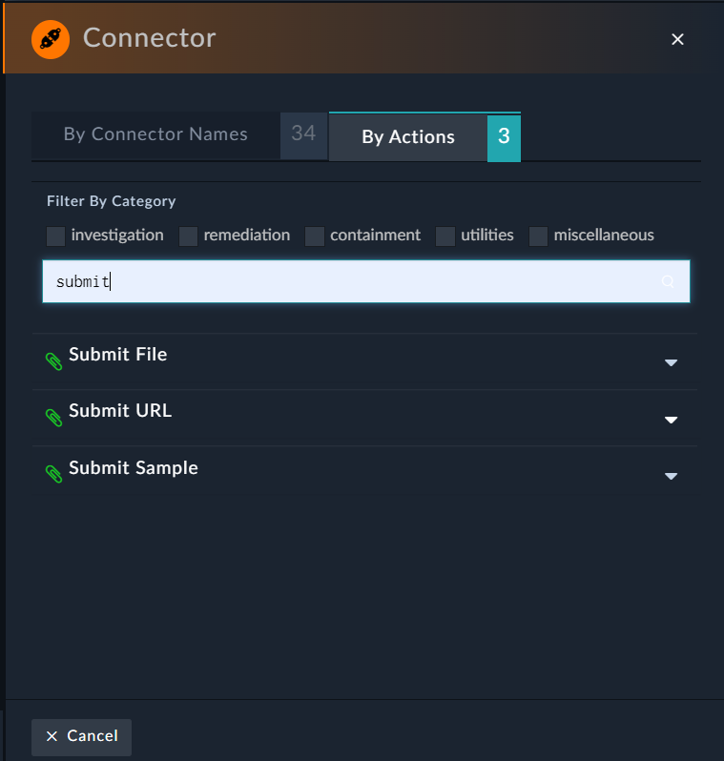
Task: Click the paperclip icon beside Submit File
Action: [53, 361]
